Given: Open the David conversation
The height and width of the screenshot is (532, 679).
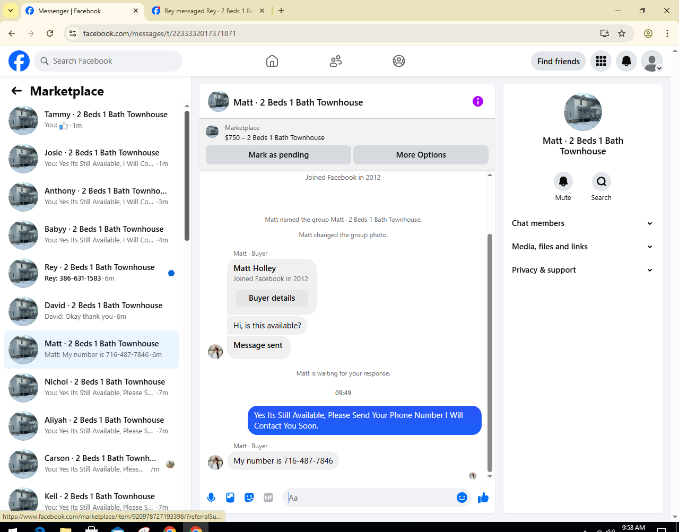Looking at the screenshot, I should 91,311.
